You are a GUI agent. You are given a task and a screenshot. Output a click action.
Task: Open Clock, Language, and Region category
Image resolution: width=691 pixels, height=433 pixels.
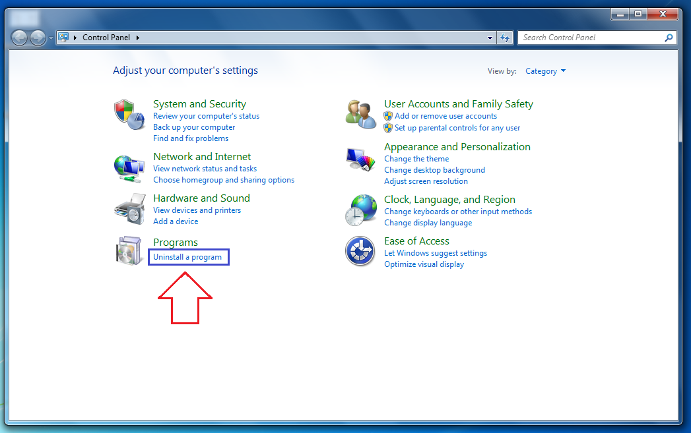[449, 200]
